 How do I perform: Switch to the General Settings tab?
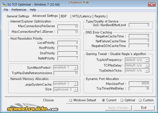pos(18,16)
